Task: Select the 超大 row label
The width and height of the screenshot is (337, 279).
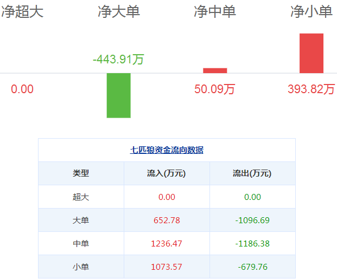Action: pyautogui.click(x=81, y=197)
